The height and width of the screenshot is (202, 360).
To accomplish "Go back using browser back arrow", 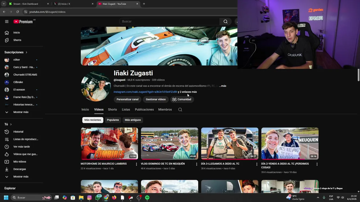I will (x=4, y=12).
